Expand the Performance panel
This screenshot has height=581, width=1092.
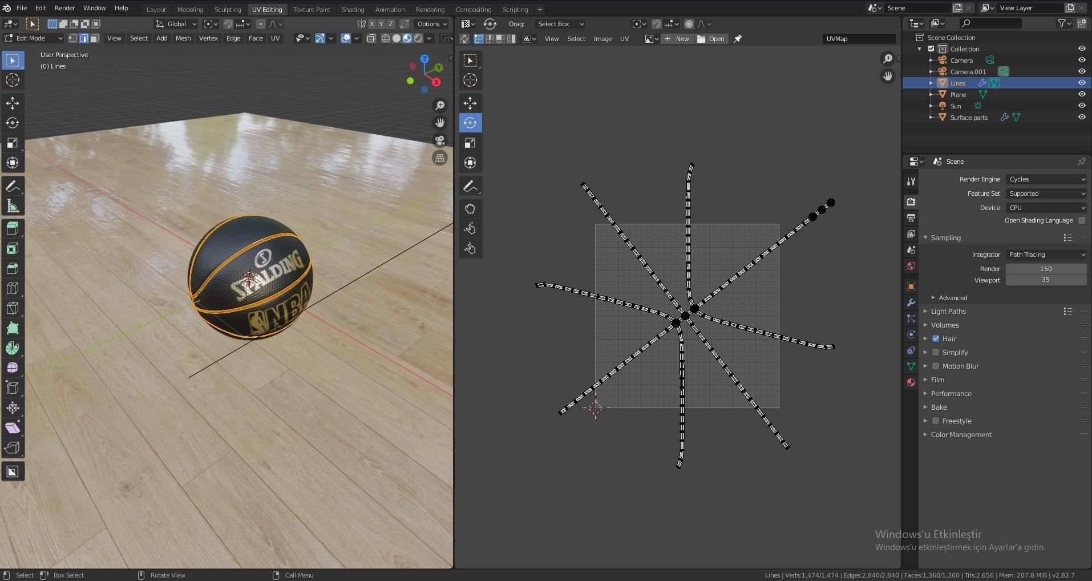pos(951,394)
